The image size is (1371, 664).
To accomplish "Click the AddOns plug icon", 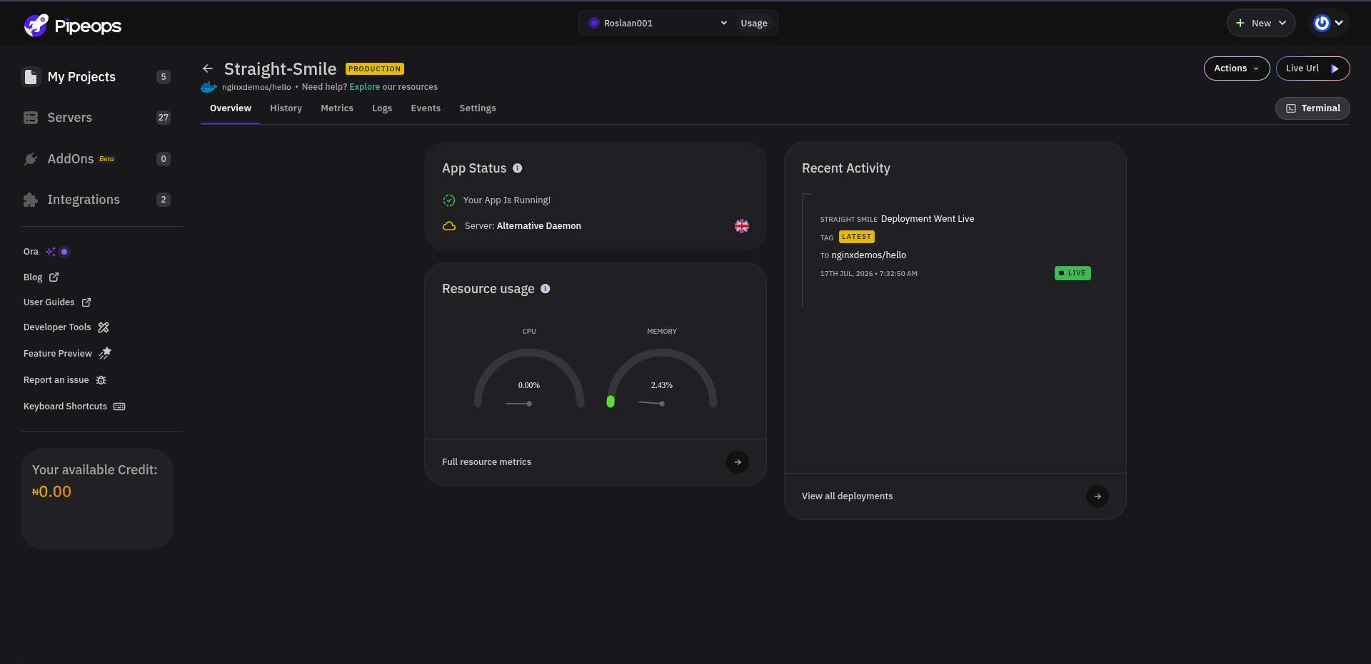I will 31,159.
